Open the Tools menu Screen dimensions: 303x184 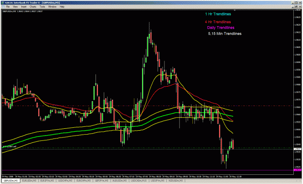pos(42,7)
